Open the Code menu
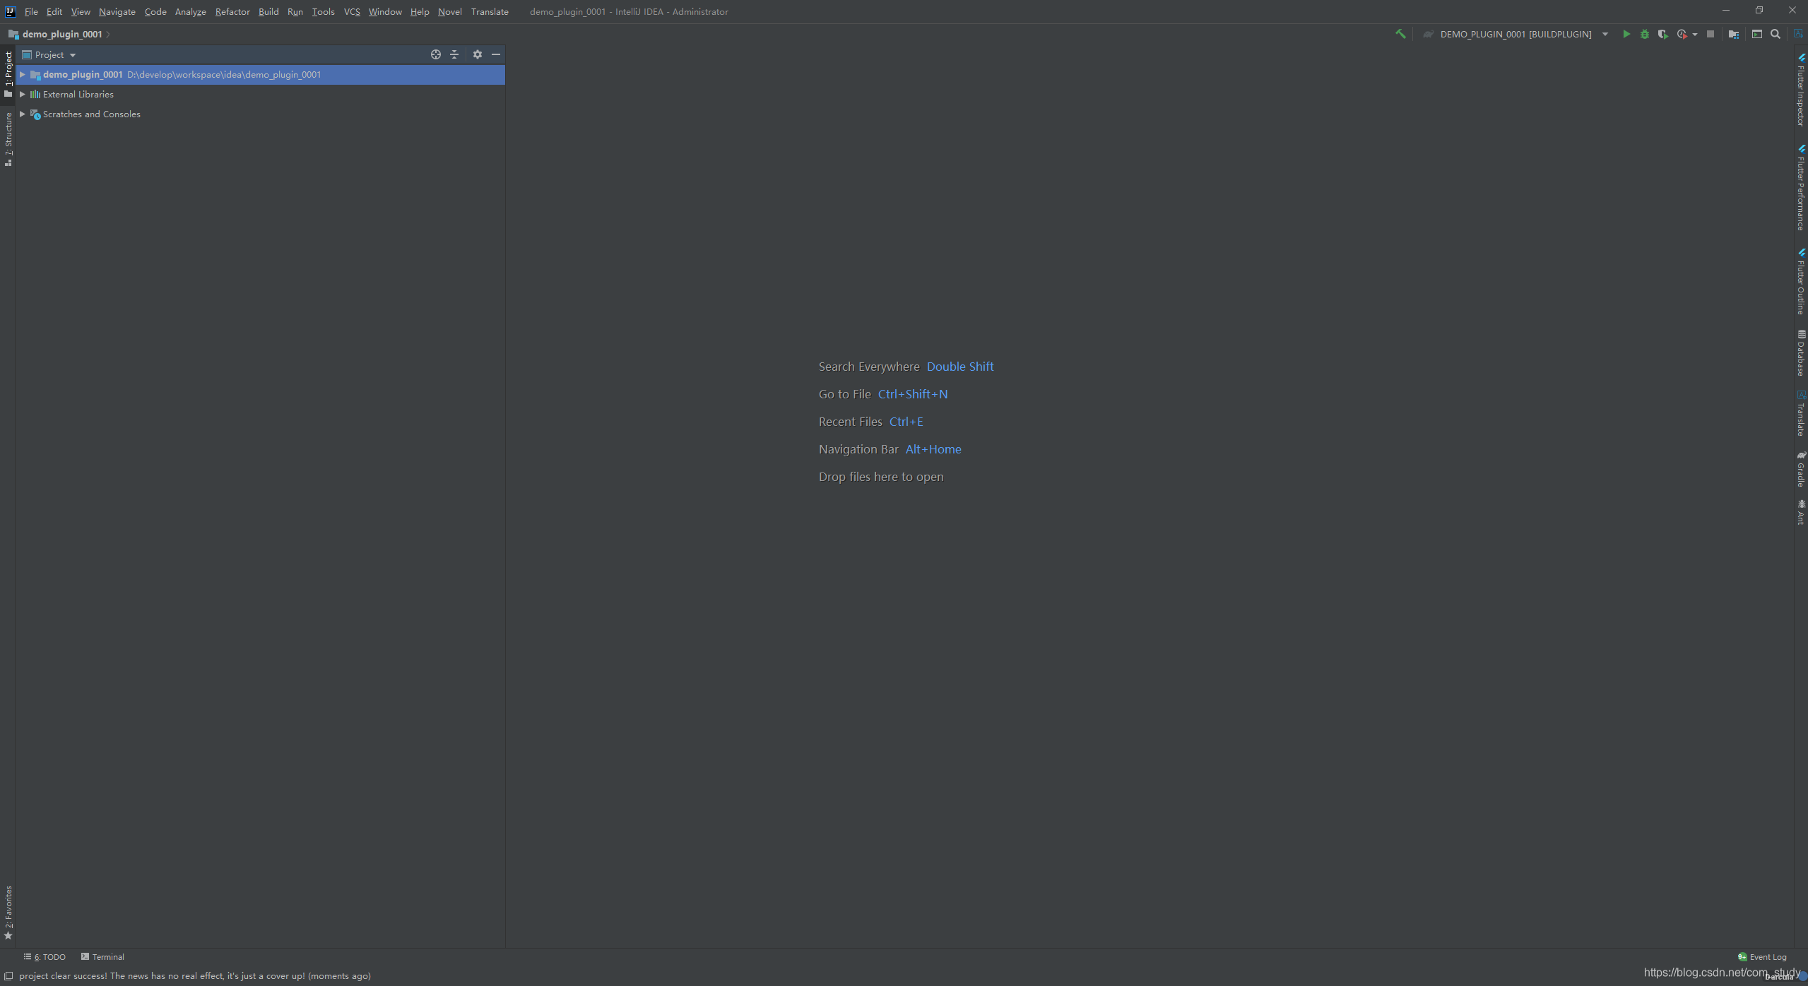 [x=155, y=11]
